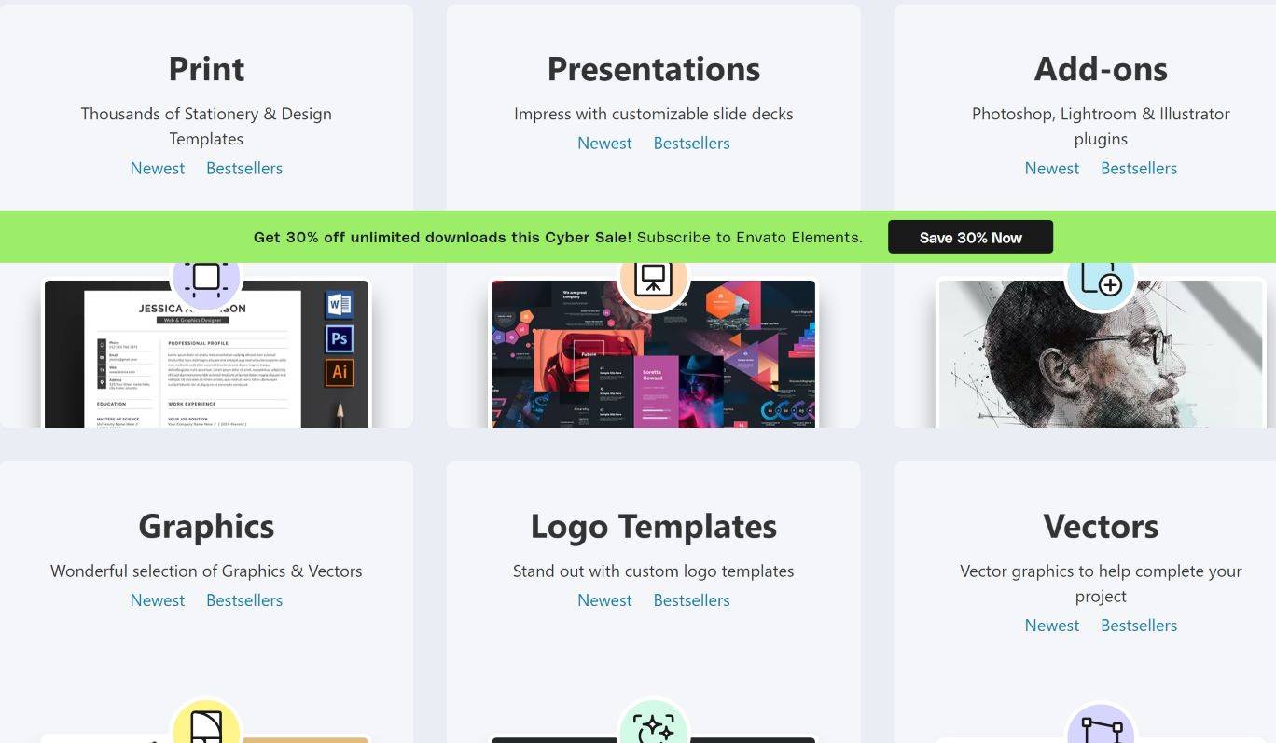The image size is (1276, 743).
Task: Click the Presentations easel icon
Action: 653,284
